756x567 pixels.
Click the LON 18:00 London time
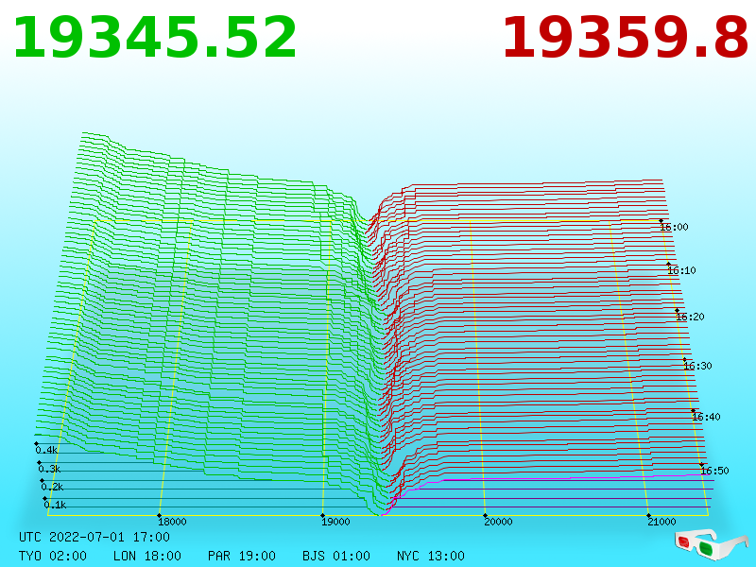click(x=147, y=556)
